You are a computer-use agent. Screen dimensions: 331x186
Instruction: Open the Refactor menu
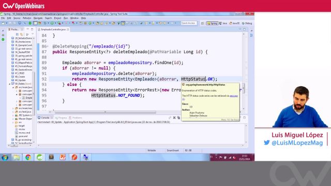[x=27, y=18]
